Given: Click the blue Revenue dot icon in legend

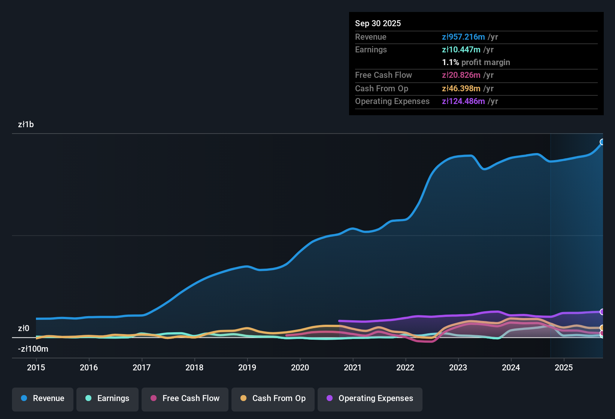Looking at the screenshot, I should coord(24,398).
